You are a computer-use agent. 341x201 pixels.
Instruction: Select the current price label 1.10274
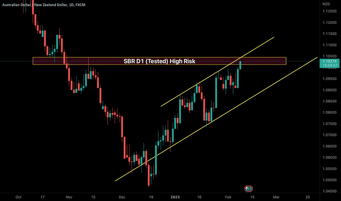click(329, 61)
